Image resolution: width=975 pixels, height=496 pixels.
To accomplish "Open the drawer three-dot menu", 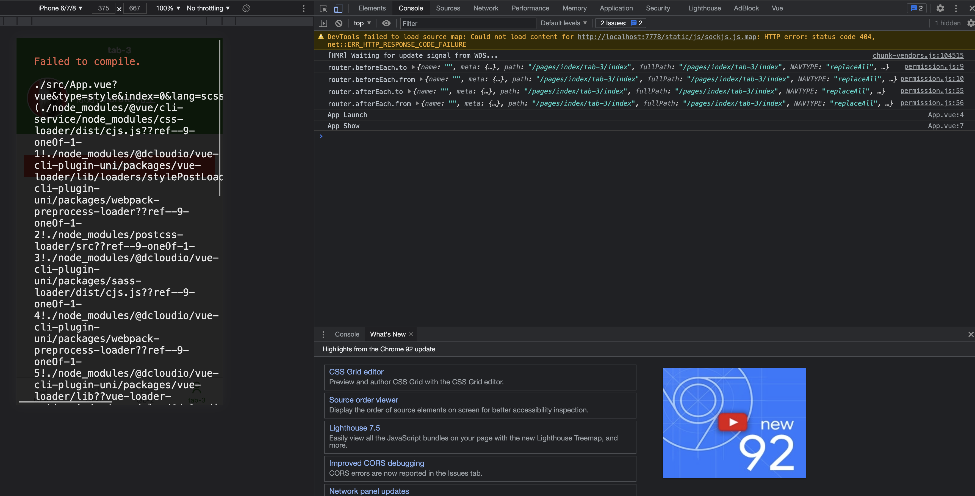I will click(x=323, y=334).
